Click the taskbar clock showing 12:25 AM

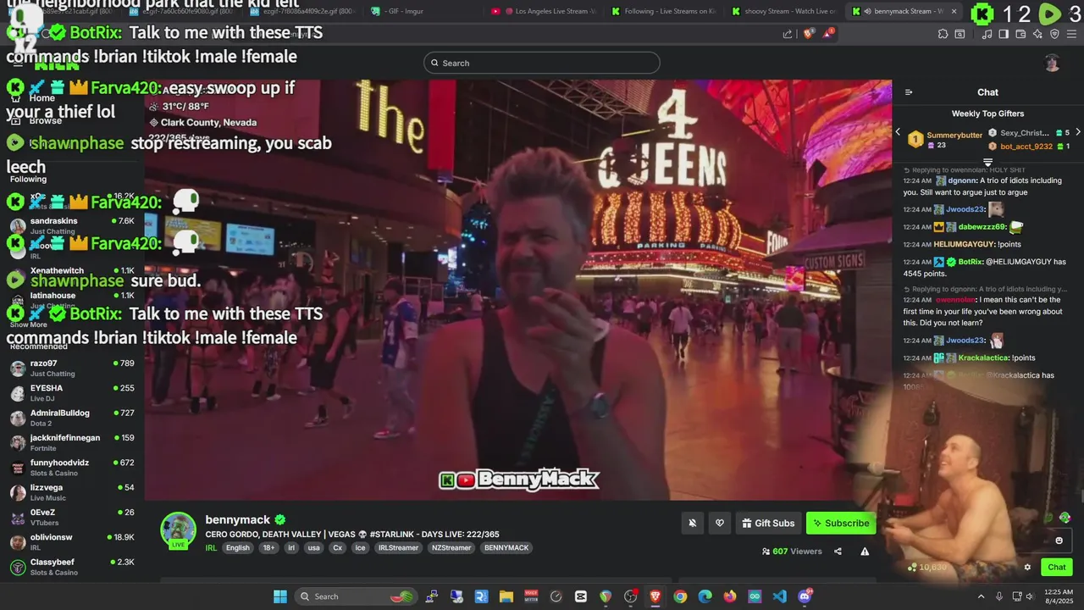click(1059, 596)
